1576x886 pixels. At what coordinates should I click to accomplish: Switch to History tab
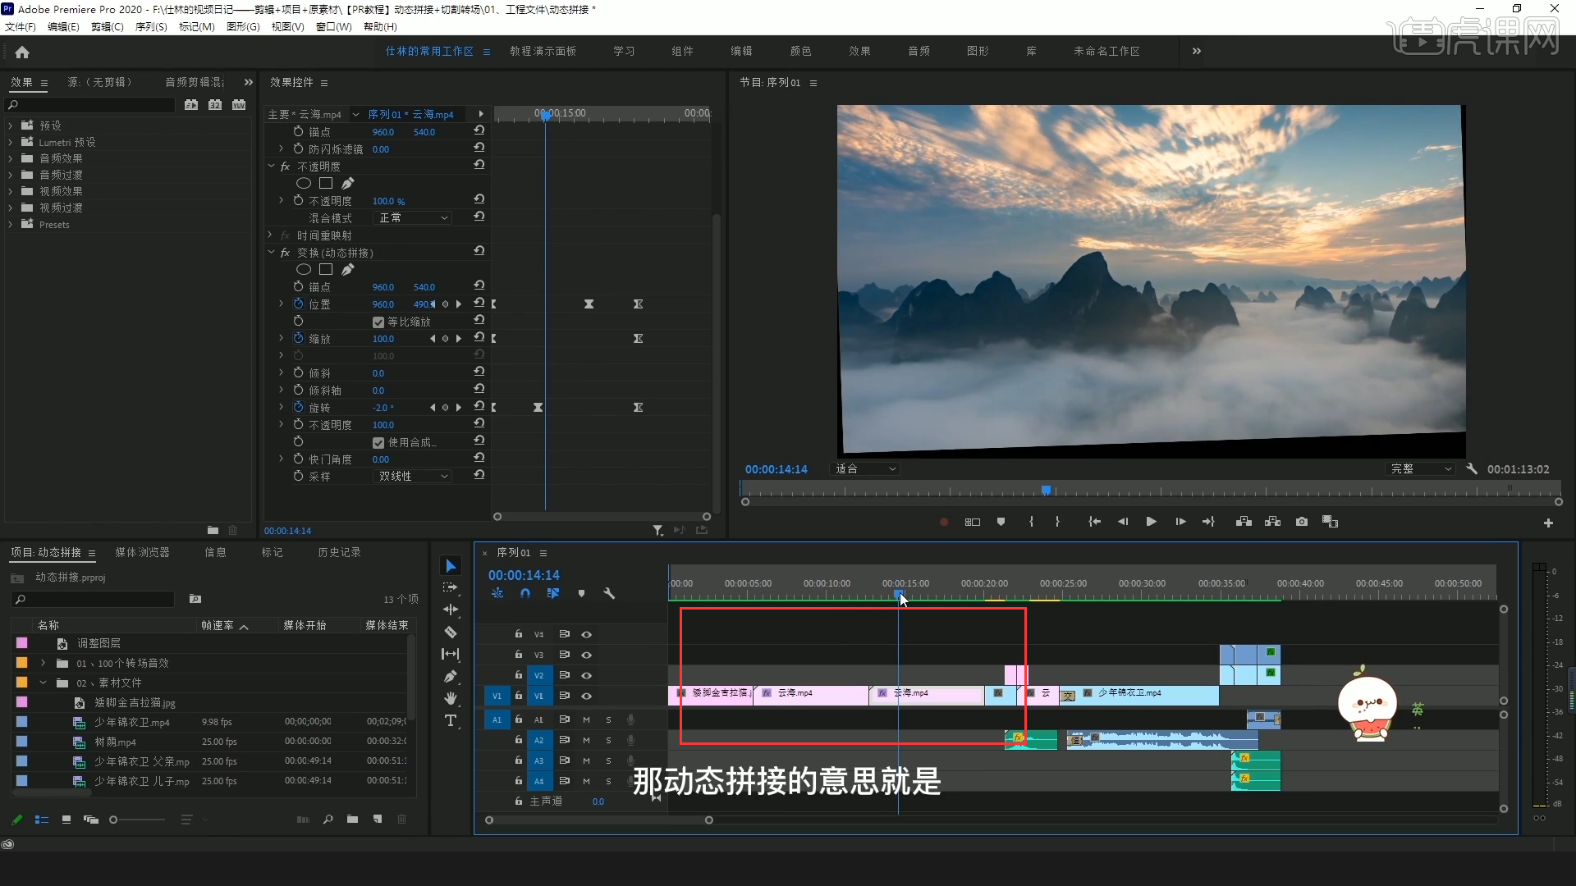click(339, 553)
